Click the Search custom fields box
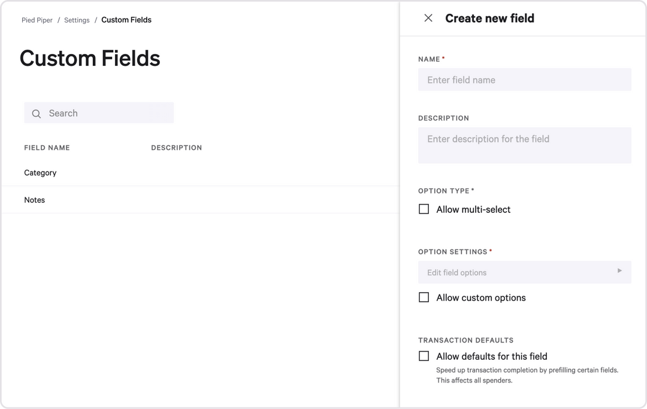 (108, 113)
